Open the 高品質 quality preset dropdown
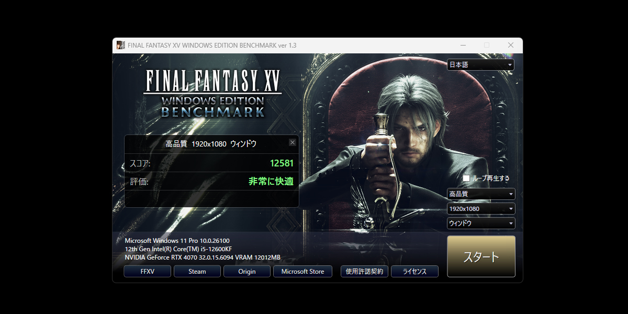The height and width of the screenshot is (314, 628). 481,194
